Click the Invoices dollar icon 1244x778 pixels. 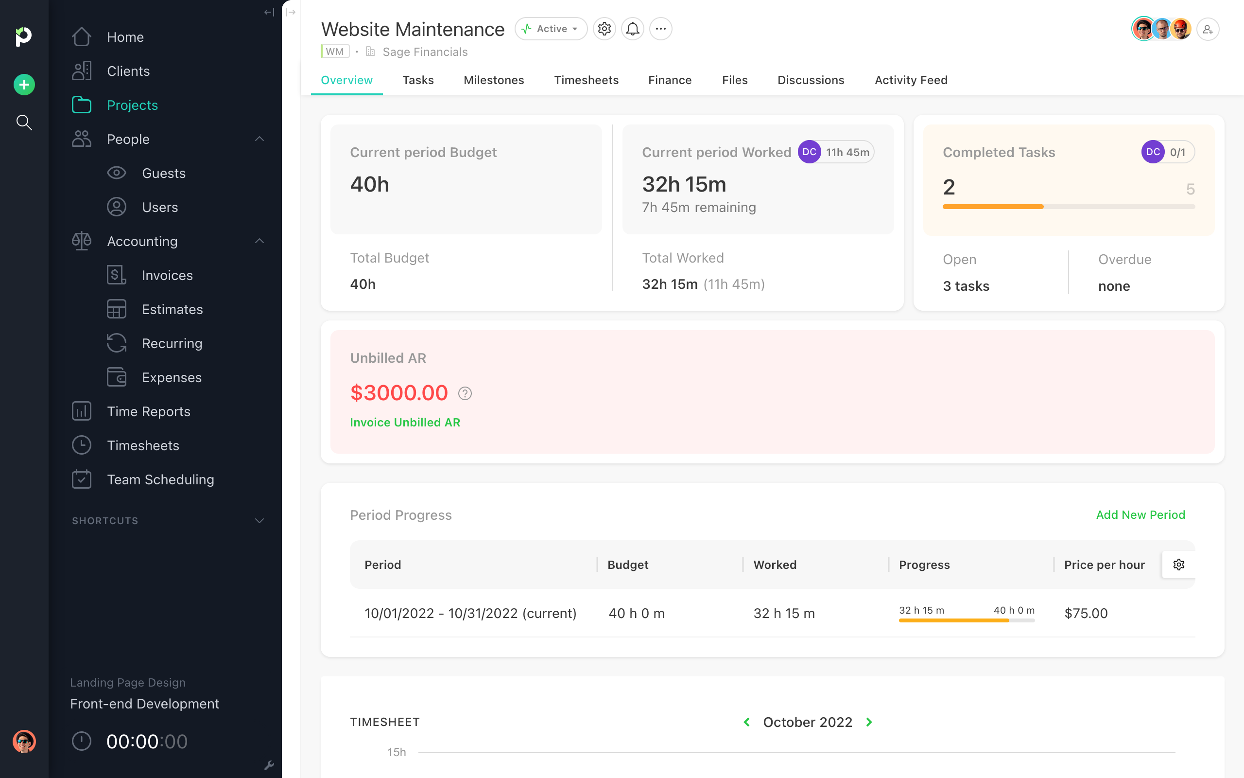pos(116,275)
